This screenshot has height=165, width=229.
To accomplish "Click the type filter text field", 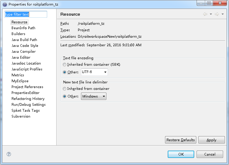I will tap(26, 14).
